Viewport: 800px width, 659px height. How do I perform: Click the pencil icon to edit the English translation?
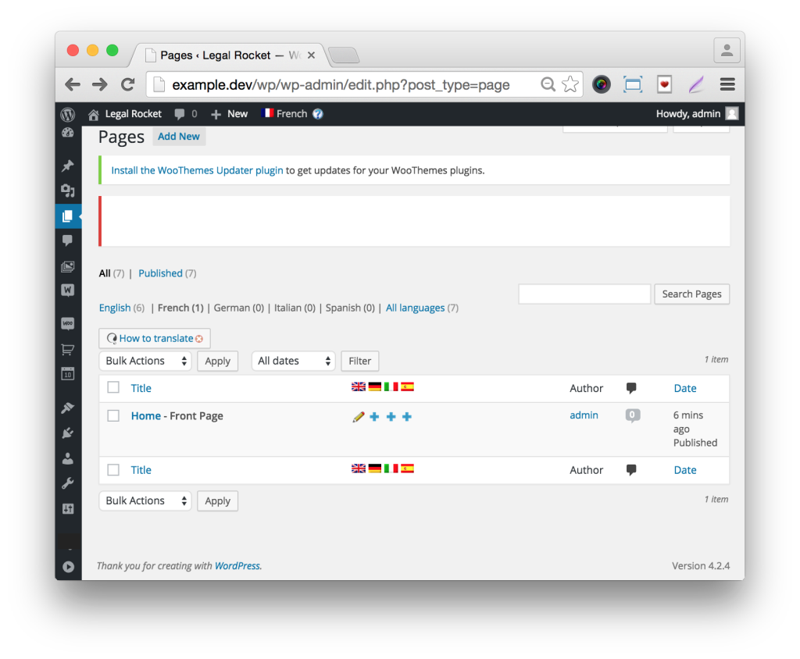pos(359,417)
